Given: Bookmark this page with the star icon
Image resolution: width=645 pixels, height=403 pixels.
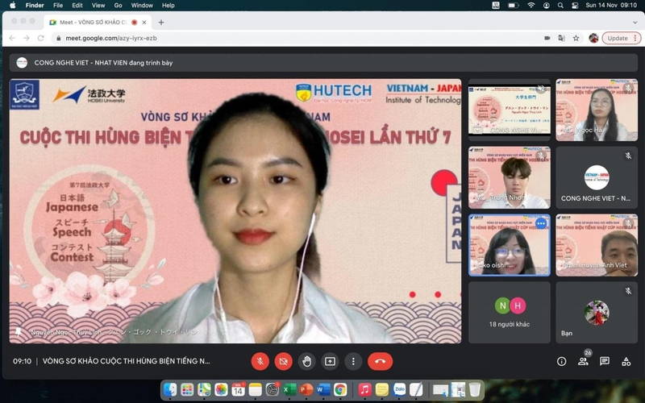Looking at the screenshot, I should coord(576,38).
